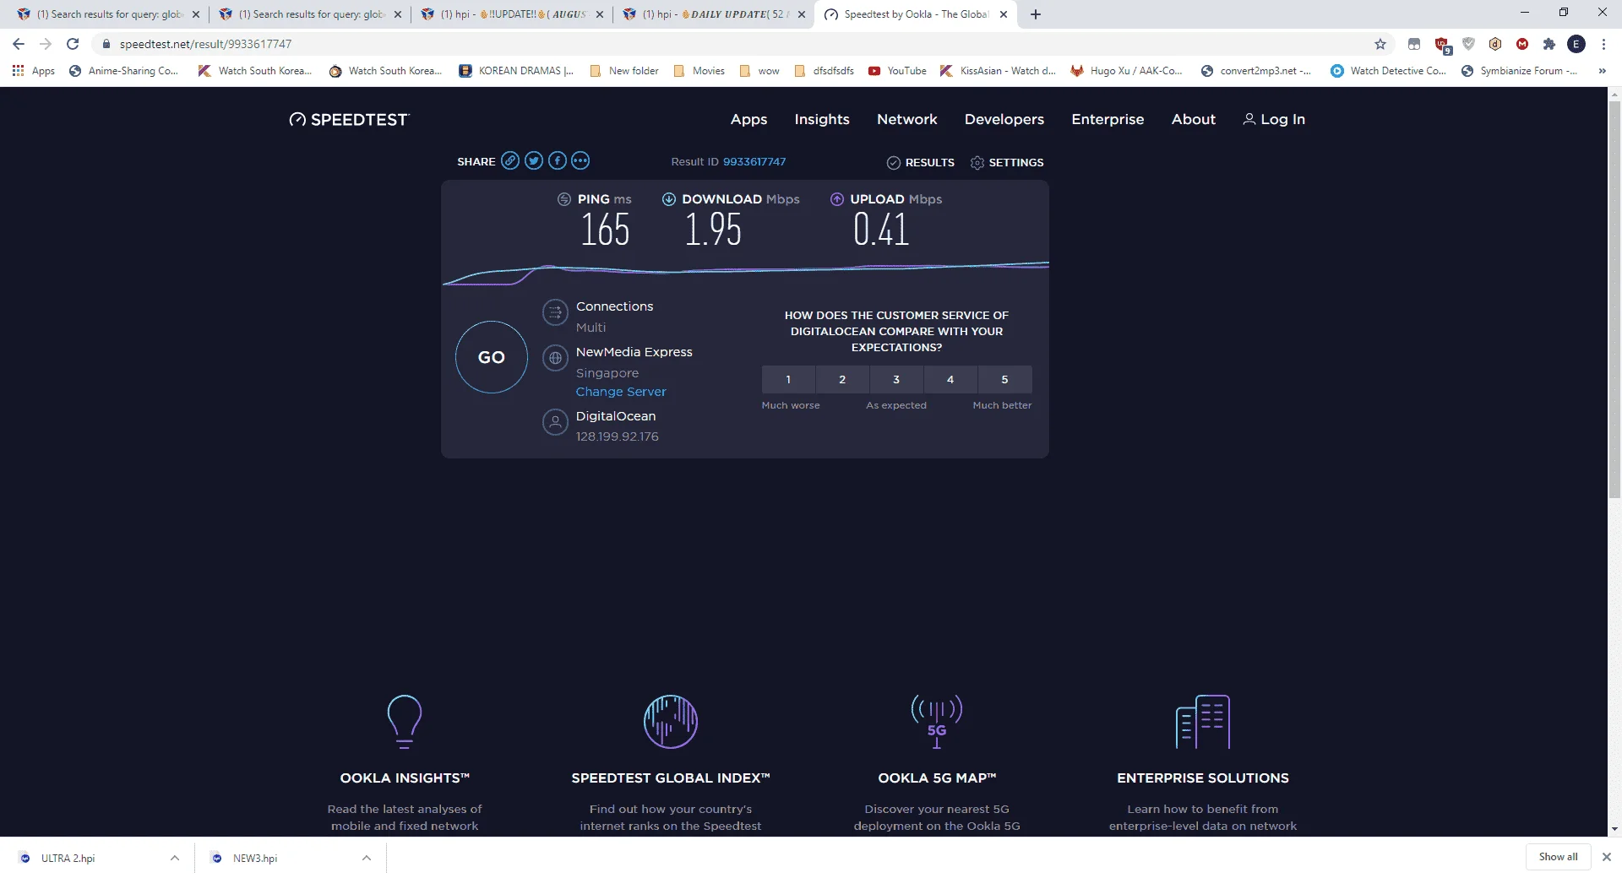Open the Log In link
1622x878 pixels.
coord(1274,120)
